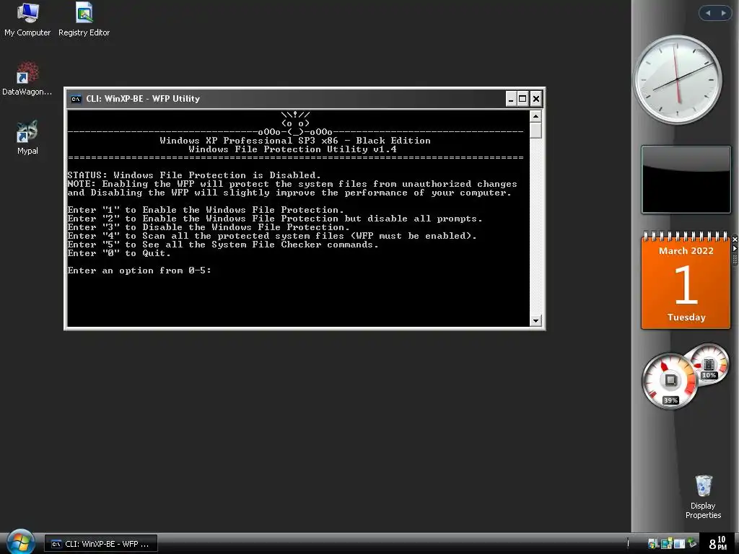Click the calendar gadget size arrow
This screenshot has width=739, height=554.
(x=735, y=248)
